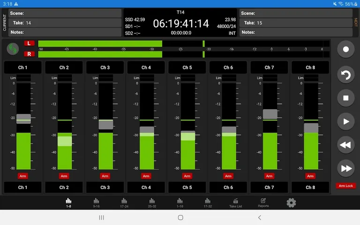Screen dimensions: 360x225
Task: Open Android recent apps
Action: coord(101,217)
